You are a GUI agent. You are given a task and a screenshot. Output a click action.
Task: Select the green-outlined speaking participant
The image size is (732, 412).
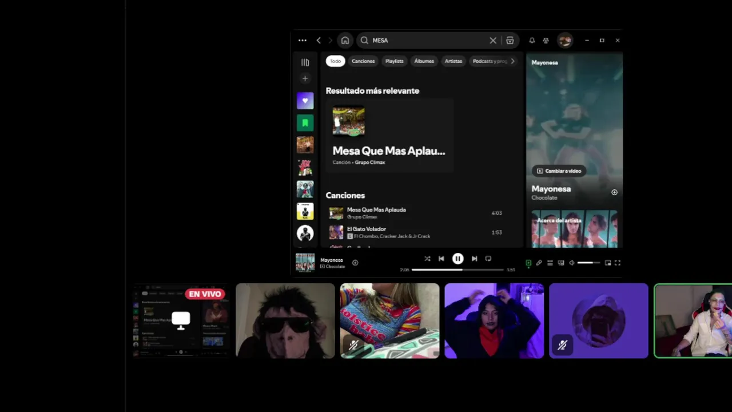693,321
